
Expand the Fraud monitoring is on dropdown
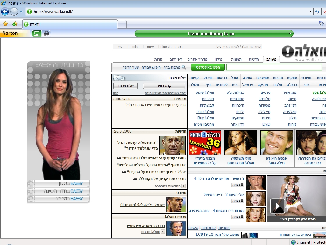point(290,33)
